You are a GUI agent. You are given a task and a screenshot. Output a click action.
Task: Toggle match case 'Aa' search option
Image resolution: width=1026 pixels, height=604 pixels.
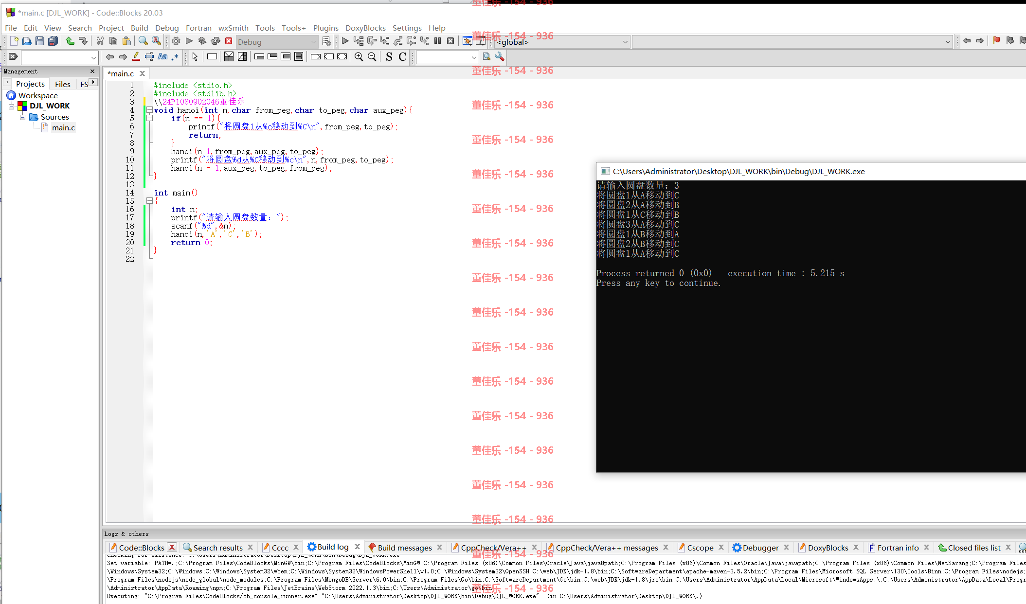point(162,57)
